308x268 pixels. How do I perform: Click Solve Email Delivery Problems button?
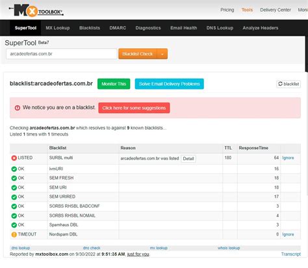click(169, 84)
